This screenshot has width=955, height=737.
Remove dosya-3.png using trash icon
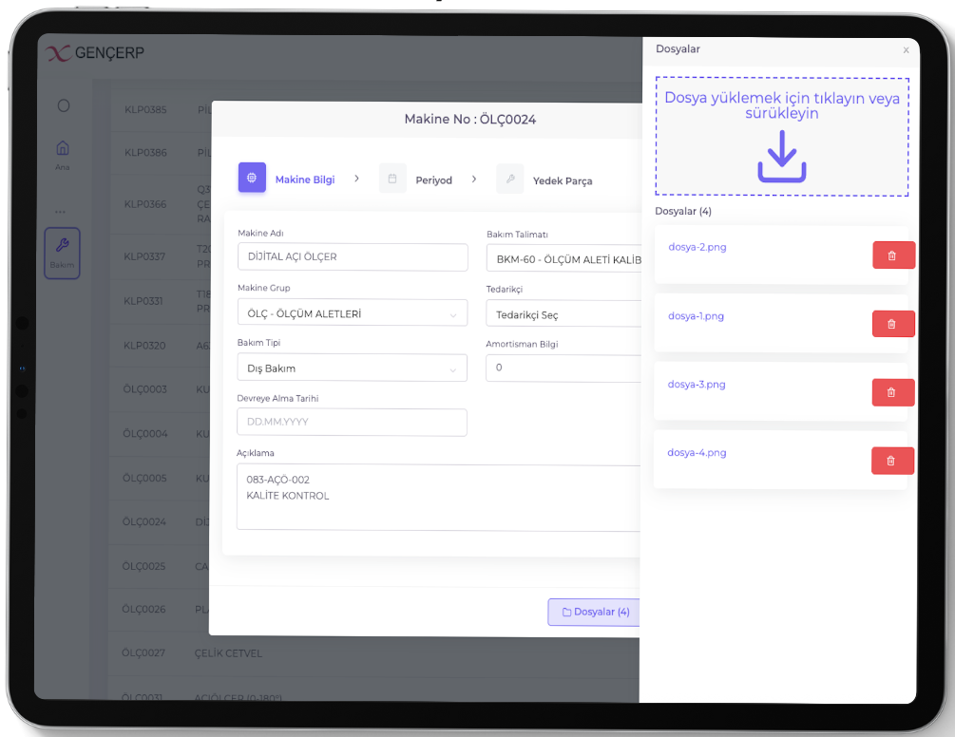[893, 392]
